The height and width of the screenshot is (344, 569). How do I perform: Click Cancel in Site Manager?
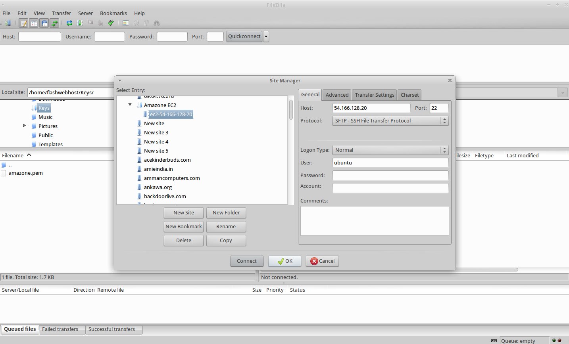coord(322,261)
